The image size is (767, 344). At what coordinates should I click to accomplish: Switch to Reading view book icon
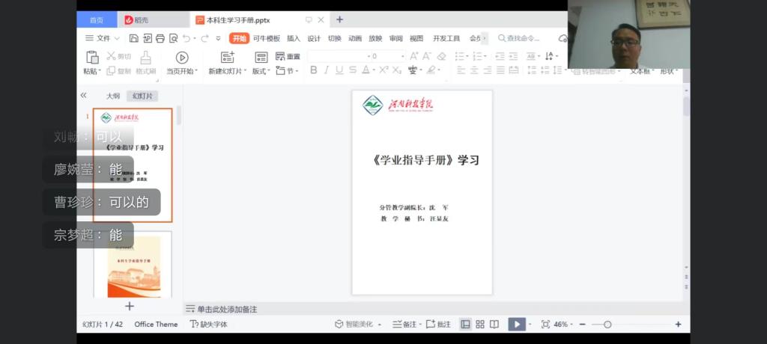coord(494,324)
